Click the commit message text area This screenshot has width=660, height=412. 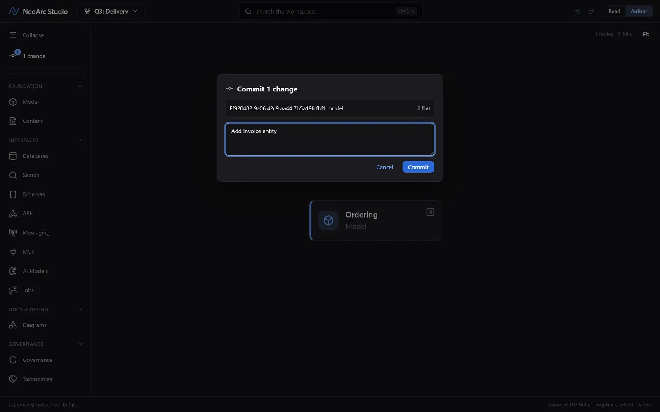(330, 139)
